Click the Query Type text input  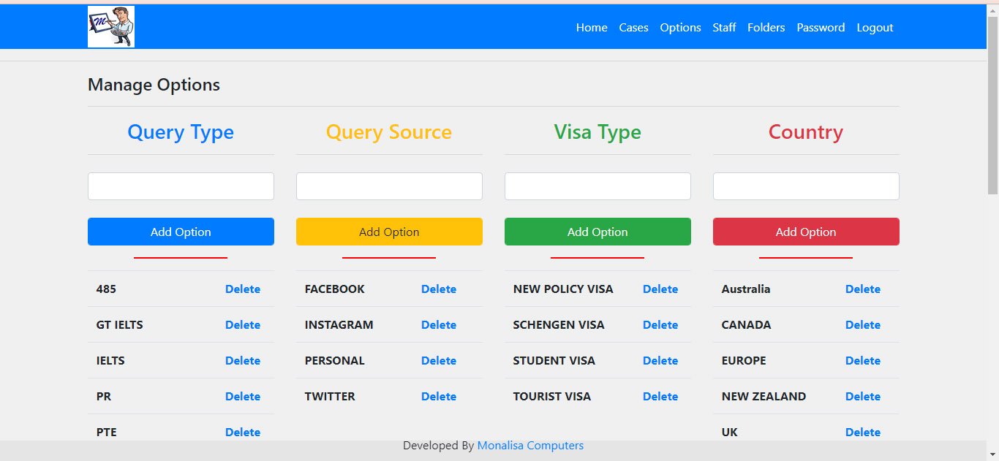[181, 186]
